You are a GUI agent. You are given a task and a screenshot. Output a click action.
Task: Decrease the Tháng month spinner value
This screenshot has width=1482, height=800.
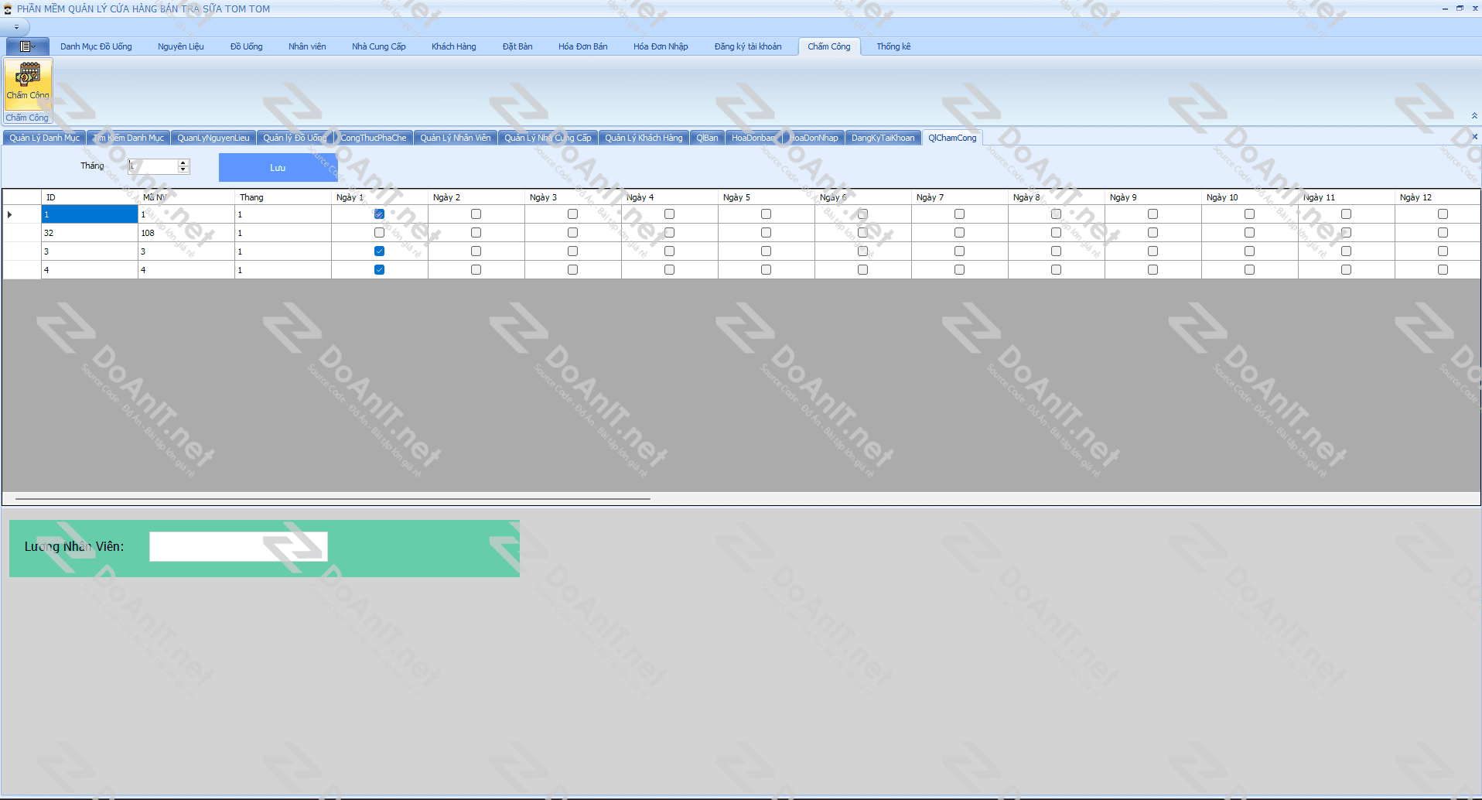[183, 169]
